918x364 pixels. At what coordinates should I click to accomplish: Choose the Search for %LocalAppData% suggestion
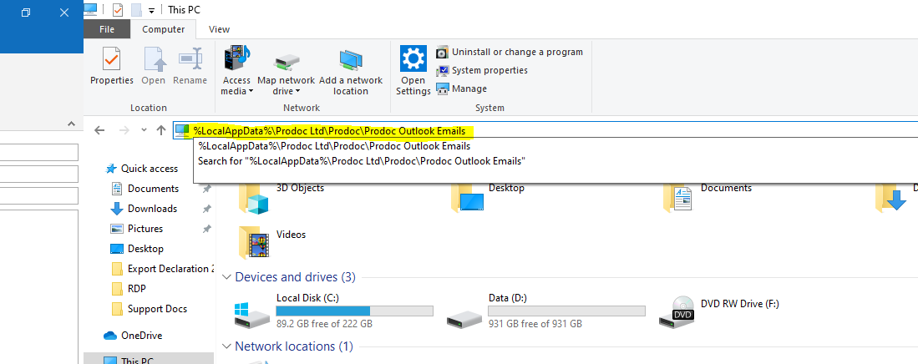[361, 160]
